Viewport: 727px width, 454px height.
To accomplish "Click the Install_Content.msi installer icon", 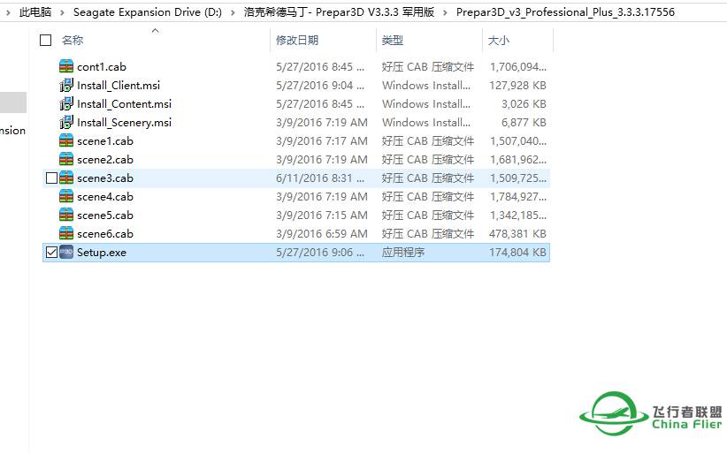I will [66, 104].
